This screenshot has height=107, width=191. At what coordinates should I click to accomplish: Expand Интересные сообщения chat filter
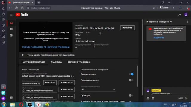[159, 22]
